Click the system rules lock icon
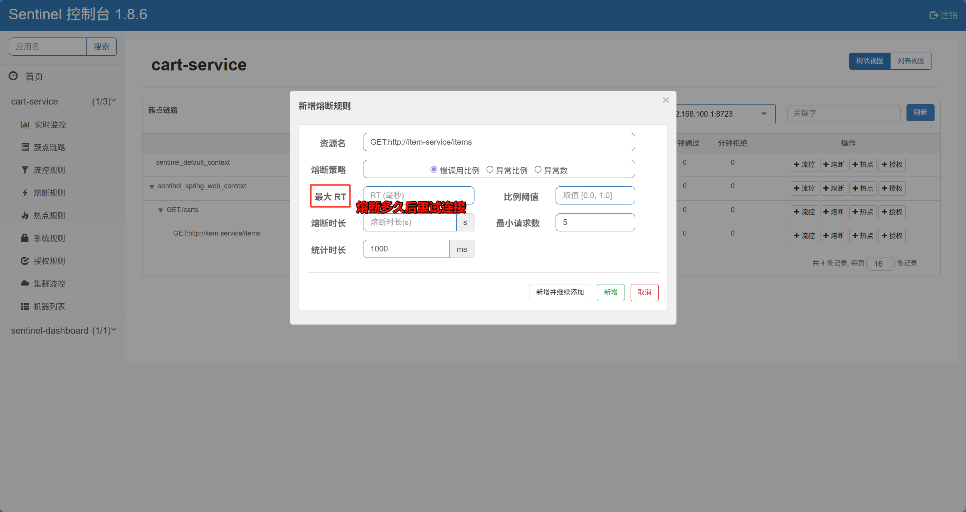 coord(25,238)
